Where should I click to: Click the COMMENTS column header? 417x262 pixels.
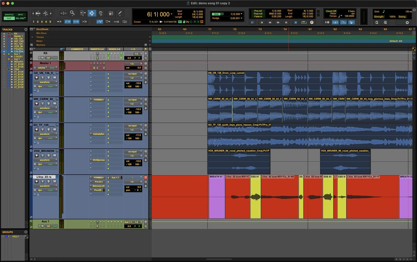(x=77, y=49)
